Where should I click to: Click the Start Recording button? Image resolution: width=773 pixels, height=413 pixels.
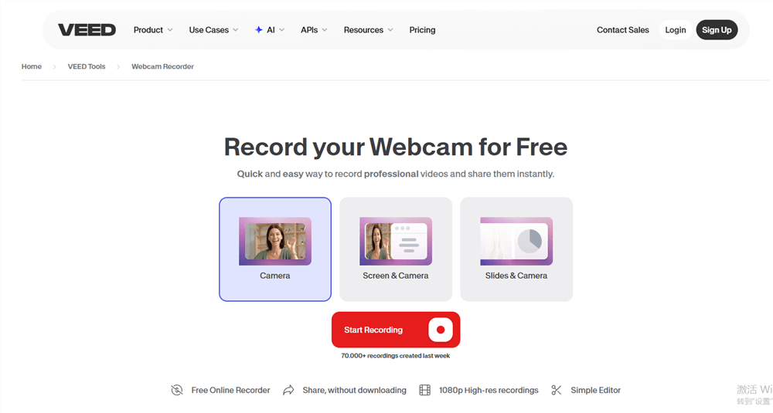[x=396, y=330]
